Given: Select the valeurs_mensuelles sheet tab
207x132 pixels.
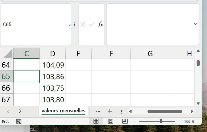Looking at the screenshot, I should coord(63,111).
